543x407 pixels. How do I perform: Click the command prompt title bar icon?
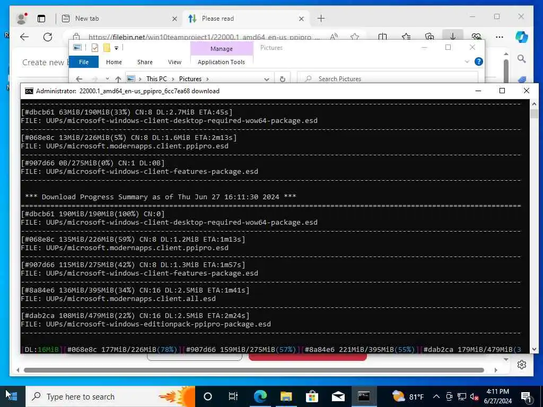click(x=29, y=91)
